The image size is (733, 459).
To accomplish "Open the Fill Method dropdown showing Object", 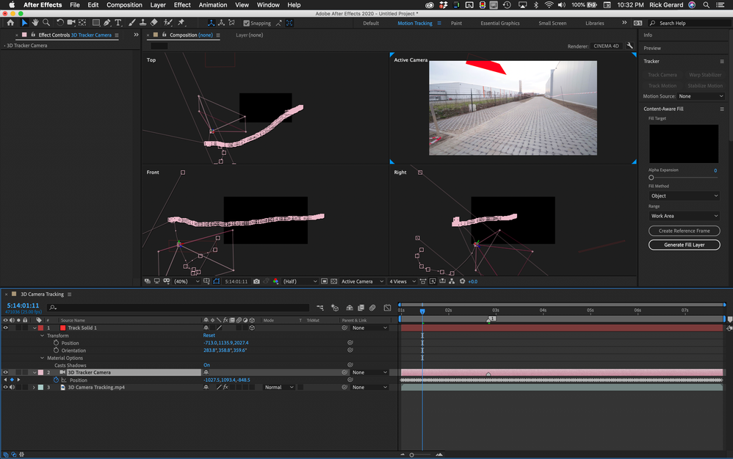I will pos(684,196).
